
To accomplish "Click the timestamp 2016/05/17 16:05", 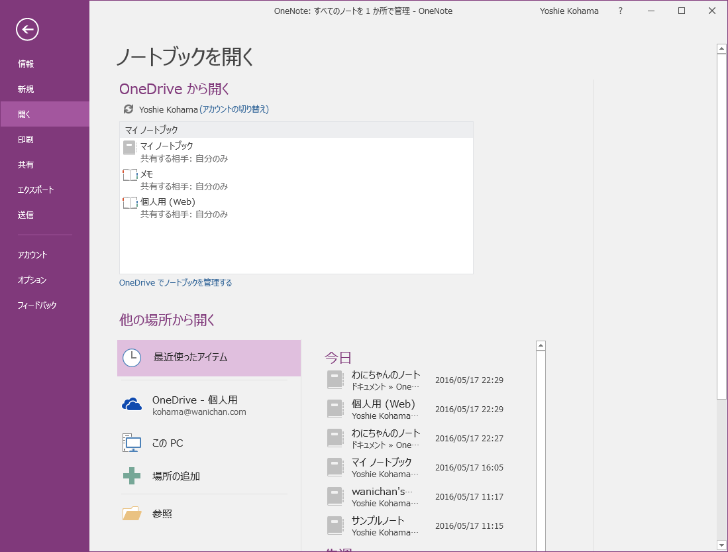I will coord(469,467).
